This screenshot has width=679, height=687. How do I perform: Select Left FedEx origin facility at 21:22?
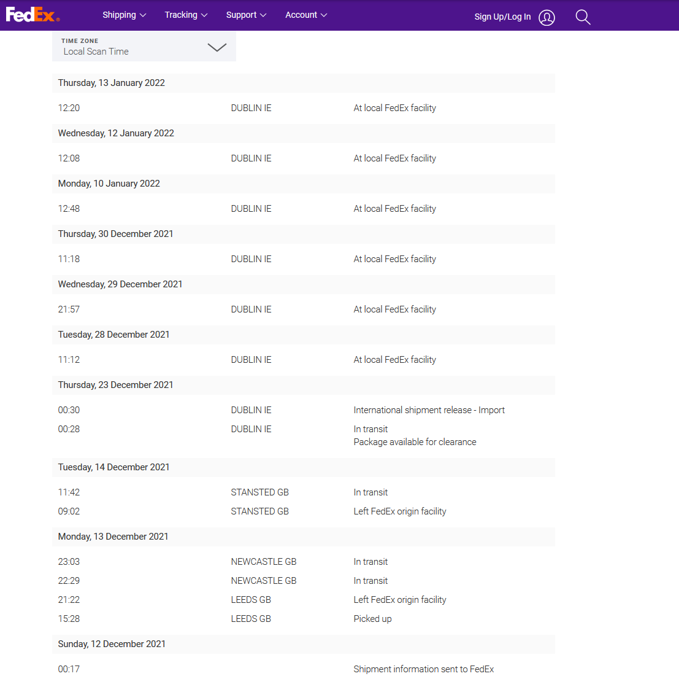tap(400, 600)
